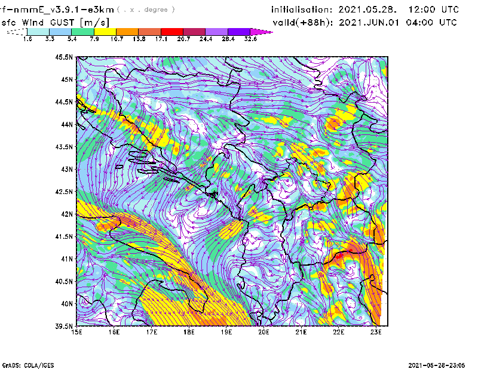
Task: Click the 45.5N latitude label
Action: [x=64, y=57]
